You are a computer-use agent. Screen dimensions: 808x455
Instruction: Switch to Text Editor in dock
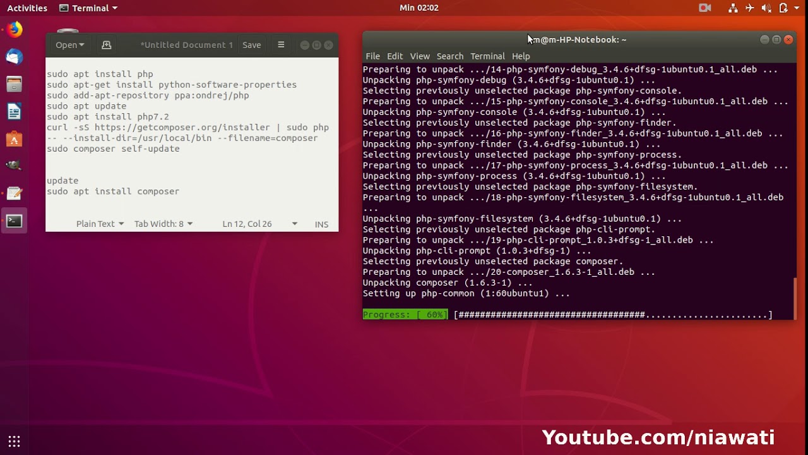(14, 193)
